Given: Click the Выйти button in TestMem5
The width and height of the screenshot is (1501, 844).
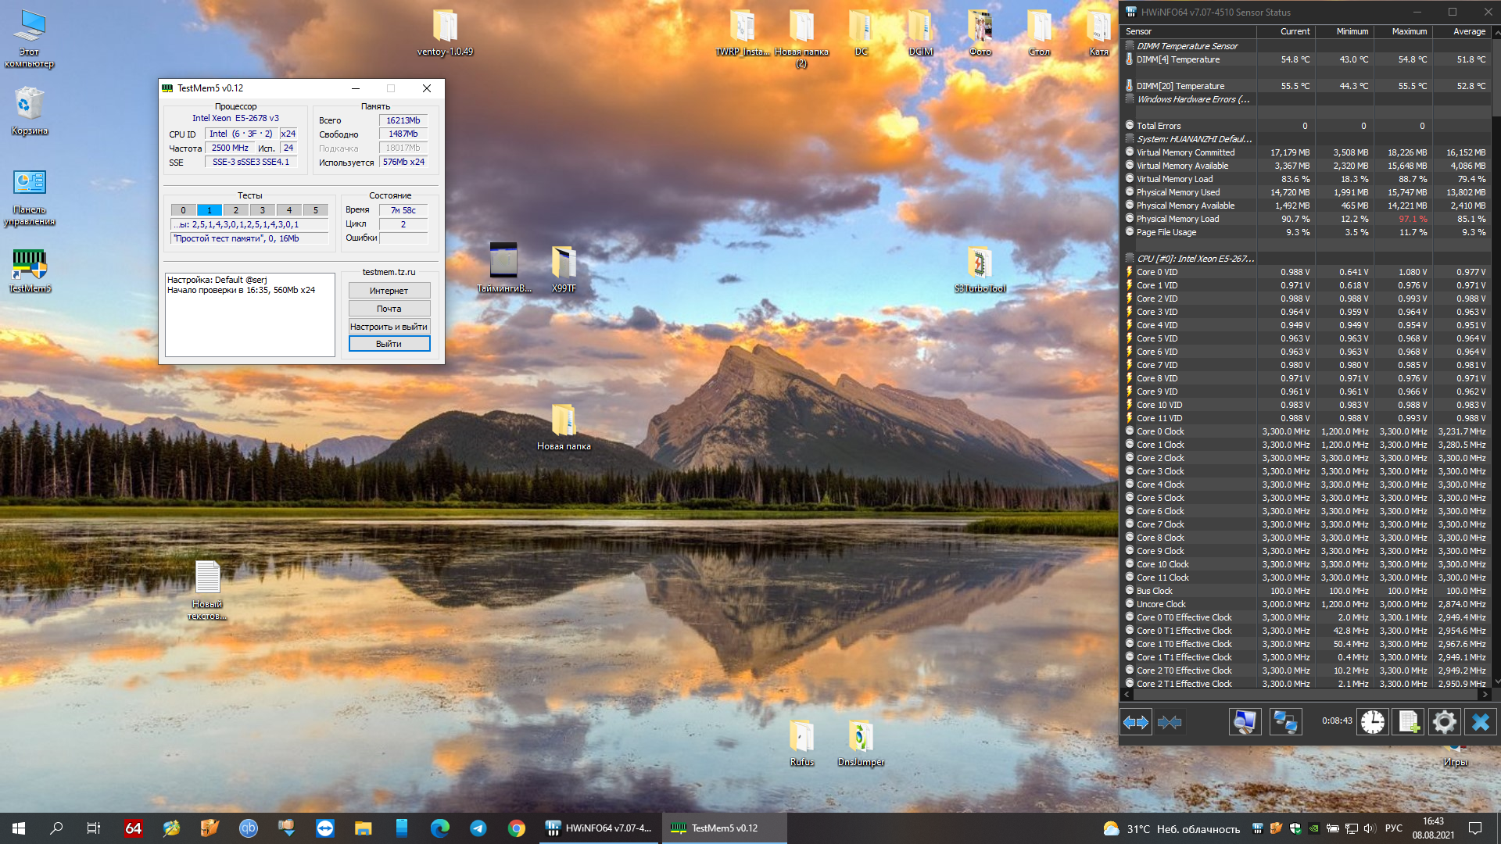Looking at the screenshot, I should coord(389,344).
